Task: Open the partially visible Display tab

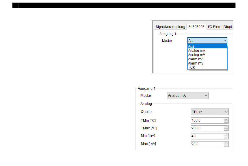Action: (x=228, y=27)
